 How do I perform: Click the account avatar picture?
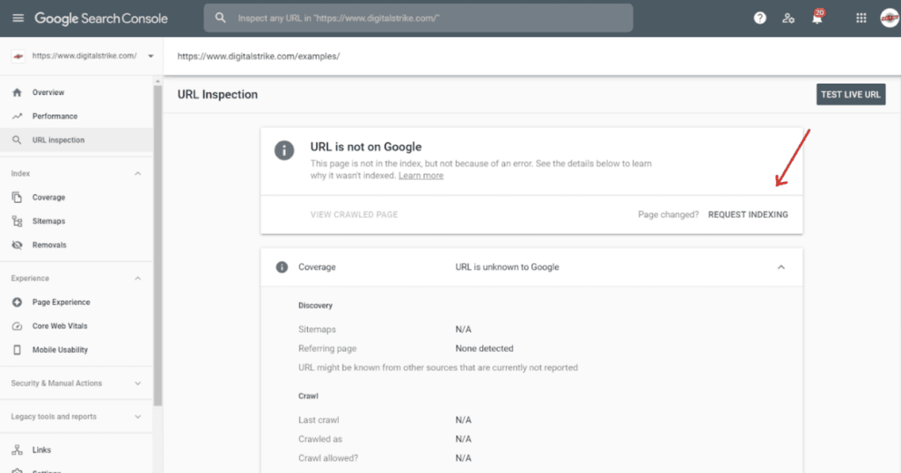click(x=890, y=18)
